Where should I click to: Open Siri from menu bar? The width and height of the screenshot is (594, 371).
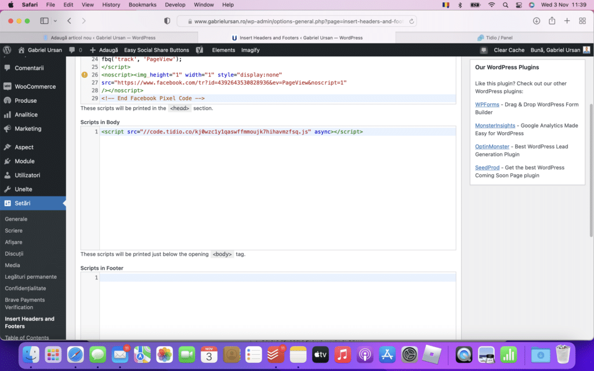[x=532, y=5]
